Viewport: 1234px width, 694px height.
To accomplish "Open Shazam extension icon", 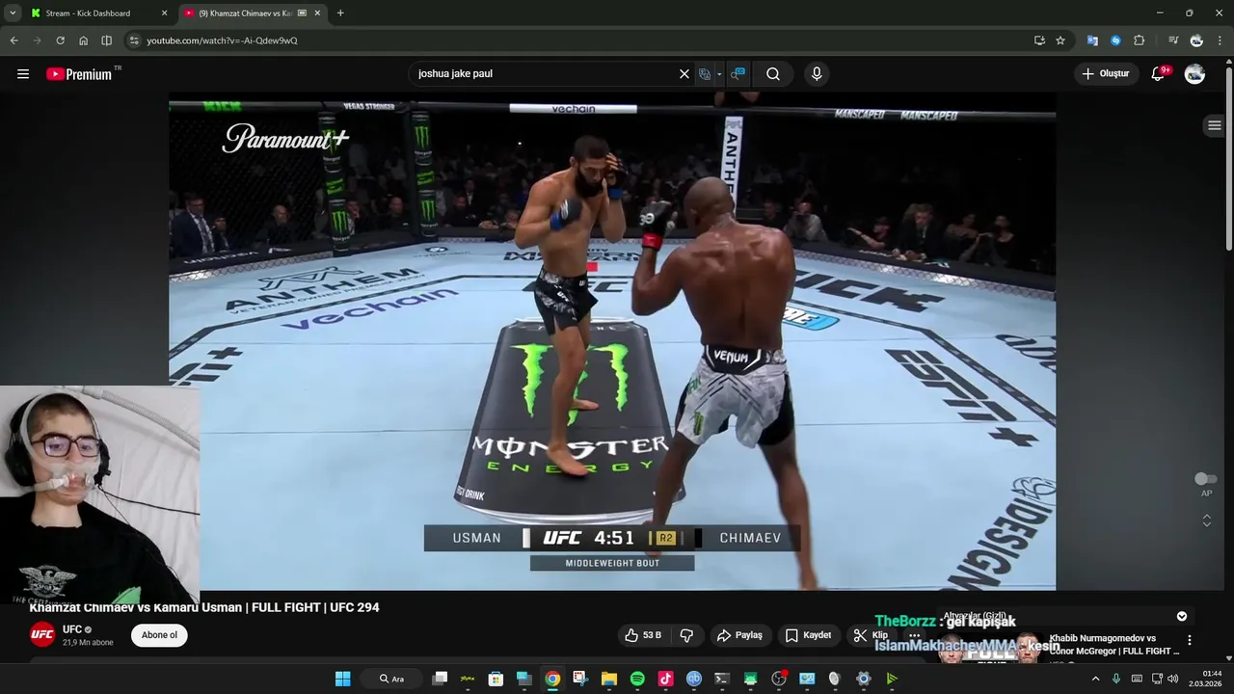I will (x=1115, y=40).
